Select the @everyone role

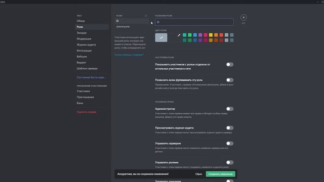pyautogui.click(x=132, y=27)
